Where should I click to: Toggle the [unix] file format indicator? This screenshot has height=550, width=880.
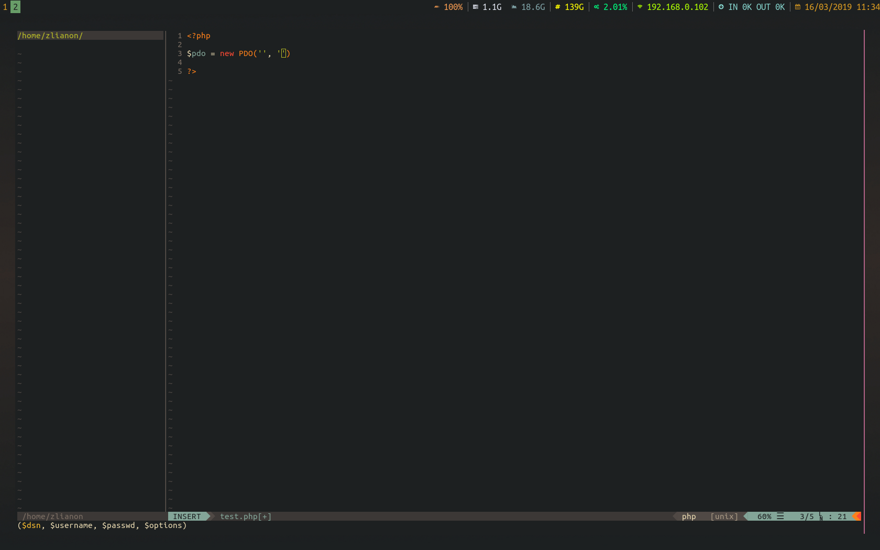(724, 516)
